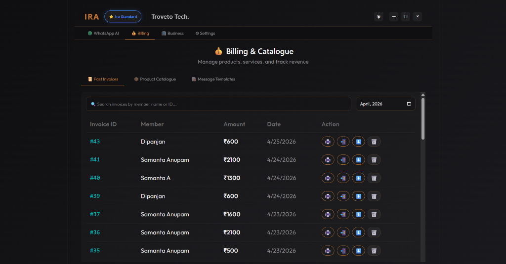Image resolution: width=506 pixels, height=264 pixels.
Task: Download invoice #35 for ₹500
Action: coord(358,251)
